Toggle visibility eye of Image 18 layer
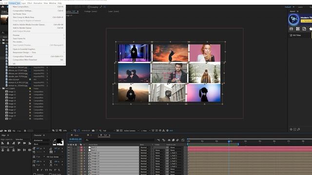 (69, 156)
